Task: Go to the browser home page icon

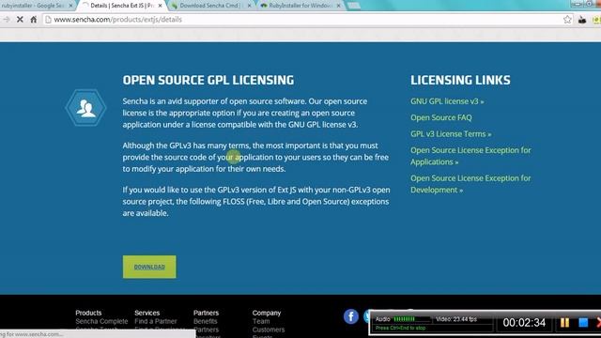Action: click(x=34, y=19)
